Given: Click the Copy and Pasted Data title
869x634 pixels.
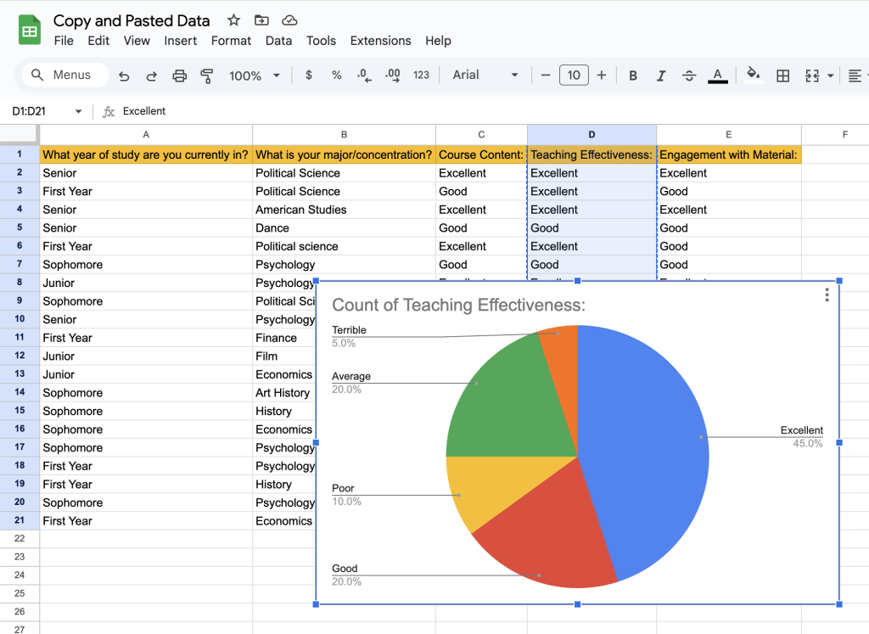Looking at the screenshot, I should coord(132,21).
